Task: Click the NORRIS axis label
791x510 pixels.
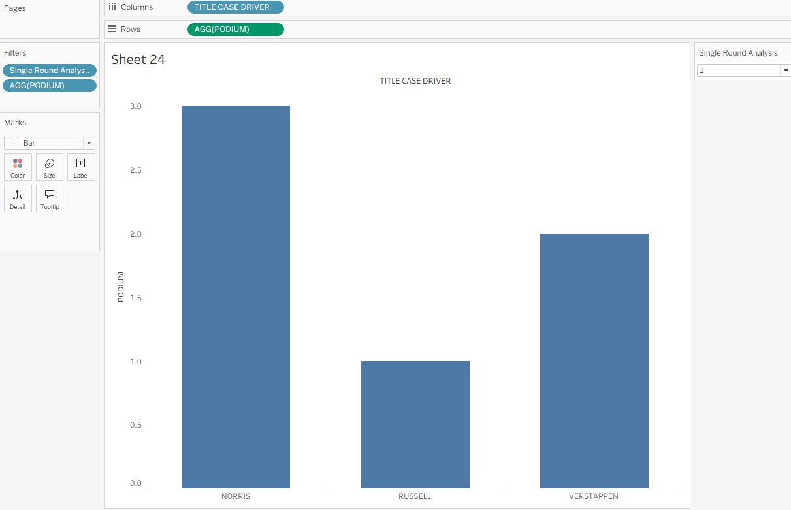Action: click(x=236, y=496)
